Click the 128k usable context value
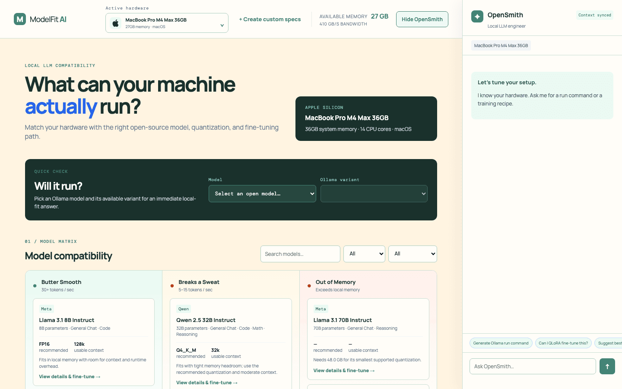622x389 pixels. click(79, 344)
